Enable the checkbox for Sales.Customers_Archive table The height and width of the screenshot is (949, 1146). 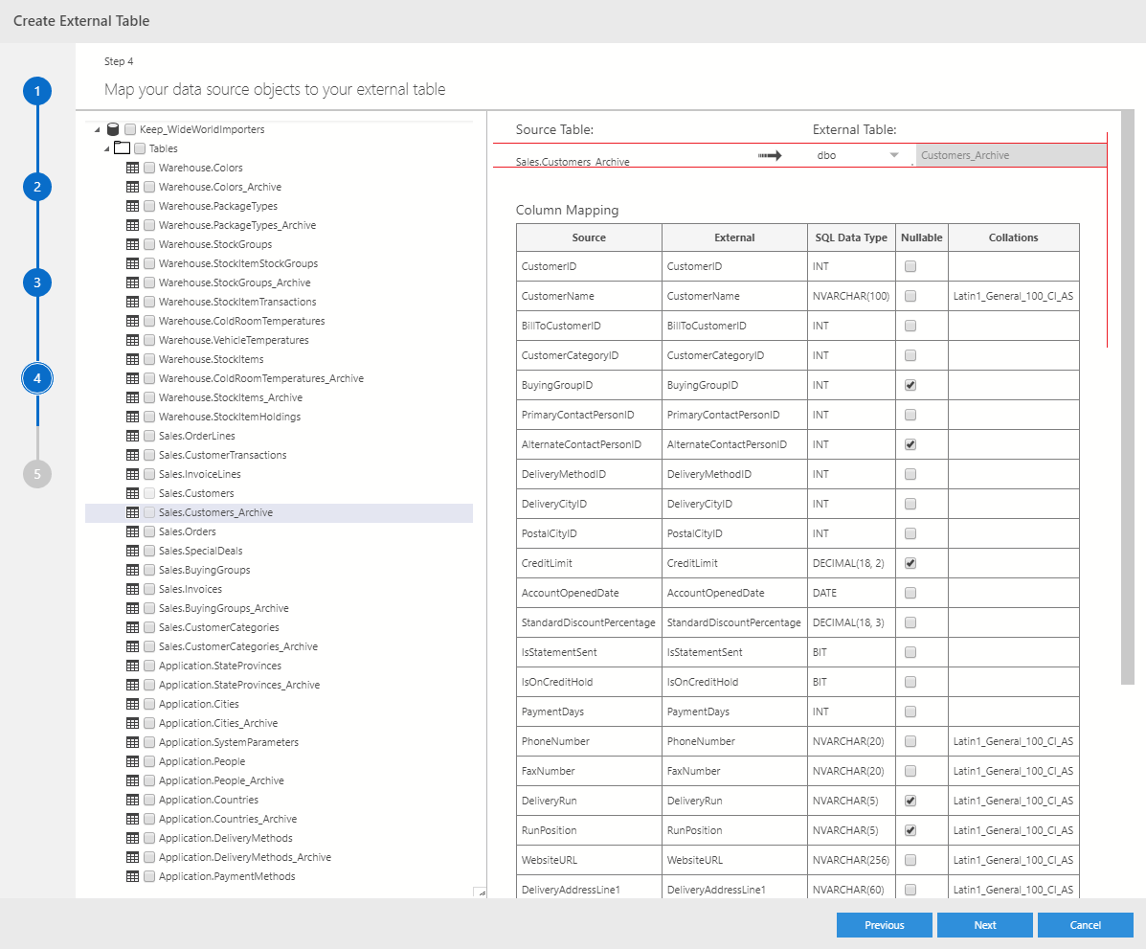(148, 512)
